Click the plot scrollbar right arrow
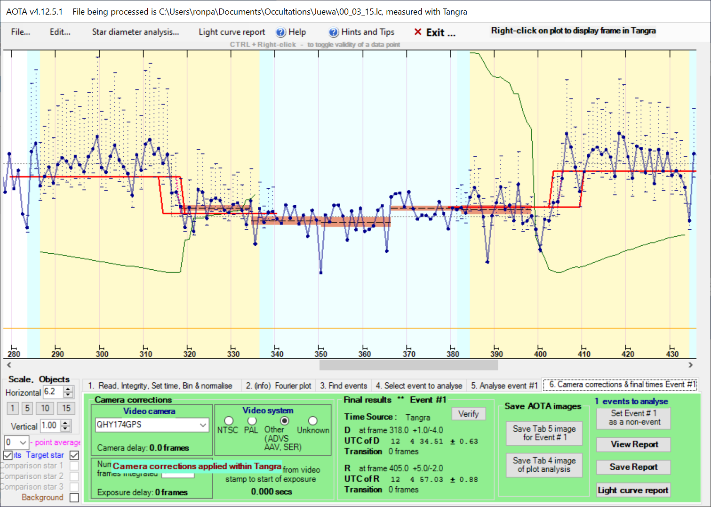The width and height of the screenshot is (711, 507). pos(691,365)
